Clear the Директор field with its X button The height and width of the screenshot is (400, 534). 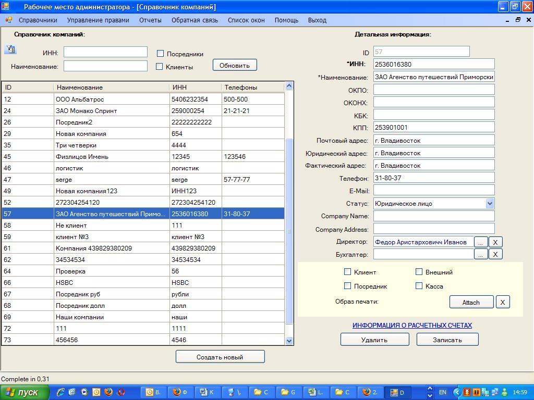click(x=495, y=242)
